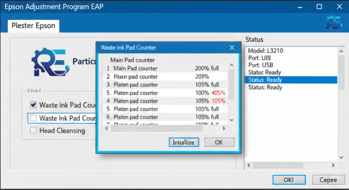The image size is (349, 190).
Task: Minimize the Epson Adjustment Program window
Action: tap(300, 7)
